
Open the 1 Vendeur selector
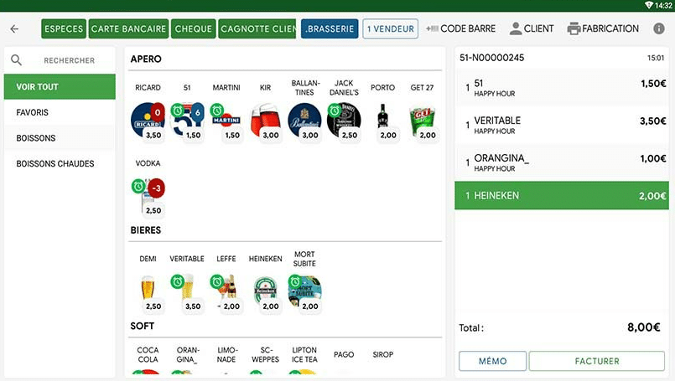tap(391, 28)
